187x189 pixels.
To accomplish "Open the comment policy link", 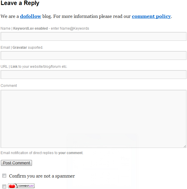I will pos(151,16).
